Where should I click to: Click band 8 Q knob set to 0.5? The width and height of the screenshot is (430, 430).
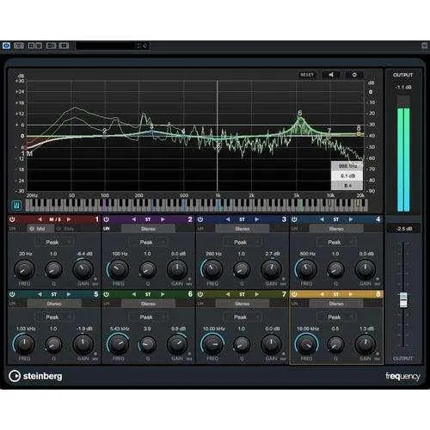pos(335,344)
